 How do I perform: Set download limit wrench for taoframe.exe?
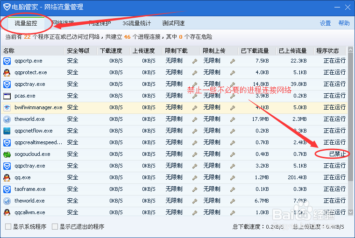click(x=195, y=189)
